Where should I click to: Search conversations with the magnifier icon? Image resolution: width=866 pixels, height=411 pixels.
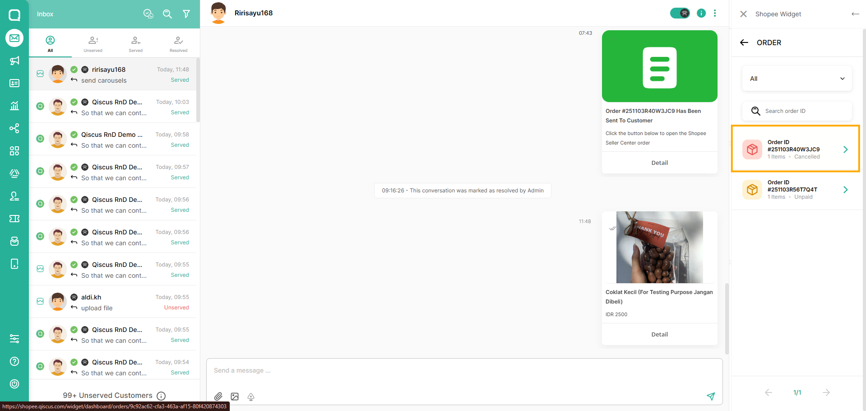[x=167, y=14]
